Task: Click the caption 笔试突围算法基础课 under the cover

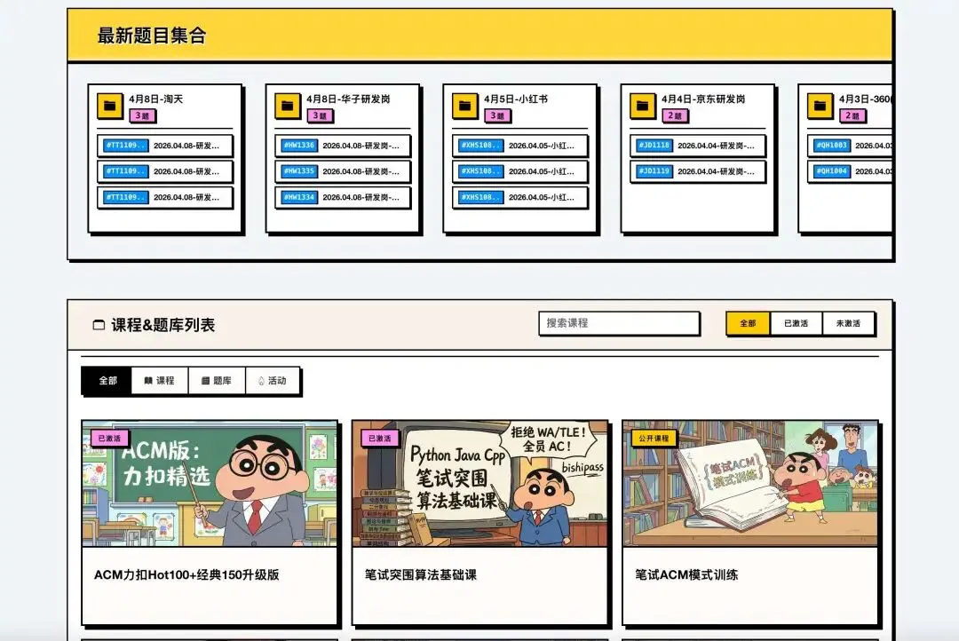Action: [421, 575]
